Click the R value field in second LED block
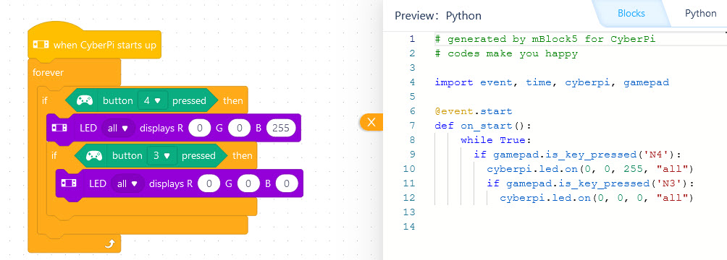727x260 pixels. (x=209, y=183)
